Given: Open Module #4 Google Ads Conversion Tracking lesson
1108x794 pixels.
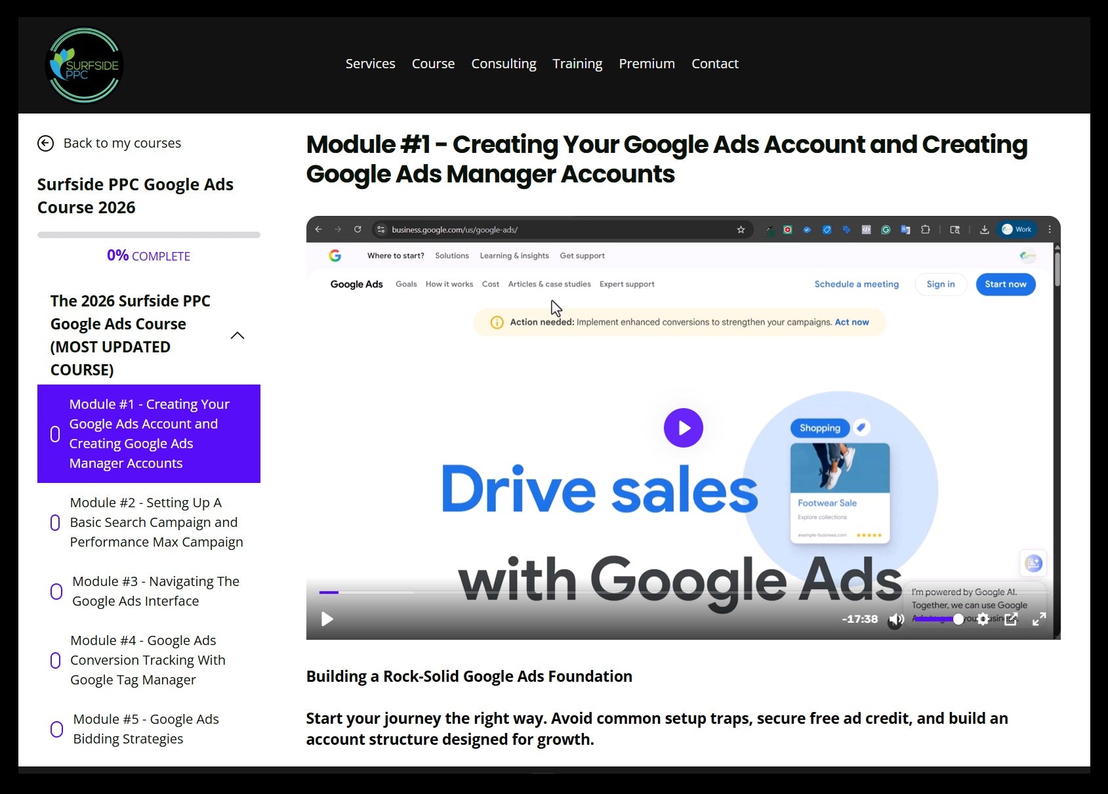Looking at the screenshot, I should tap(148, 659).
